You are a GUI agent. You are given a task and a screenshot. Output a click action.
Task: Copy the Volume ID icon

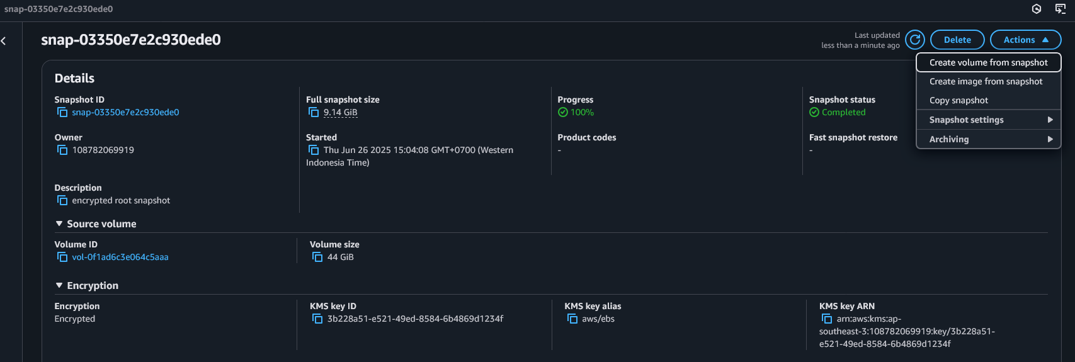pos(62,257)
